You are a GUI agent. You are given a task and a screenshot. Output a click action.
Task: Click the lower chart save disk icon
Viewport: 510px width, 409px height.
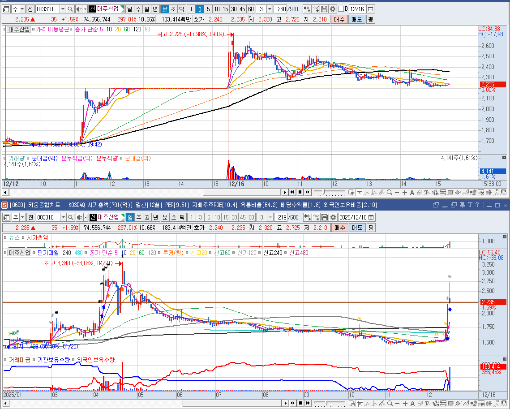pyautogui.click(x=324, y=217)
